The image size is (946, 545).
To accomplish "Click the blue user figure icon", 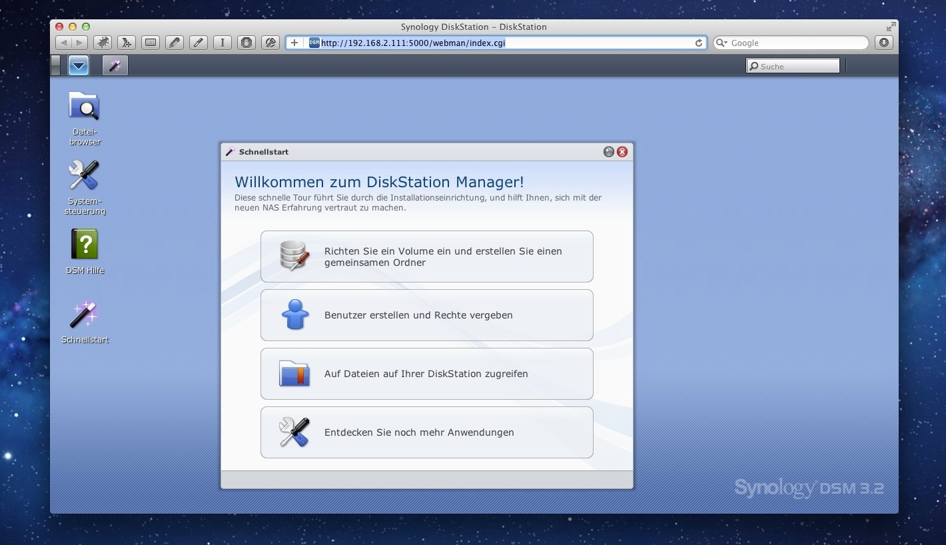I will (294, 314).
